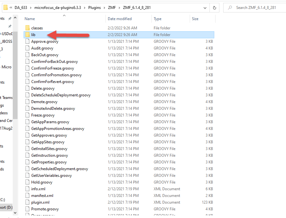
Task: Click the navigation pane scrollbar
Action: (x=15, y=80)
